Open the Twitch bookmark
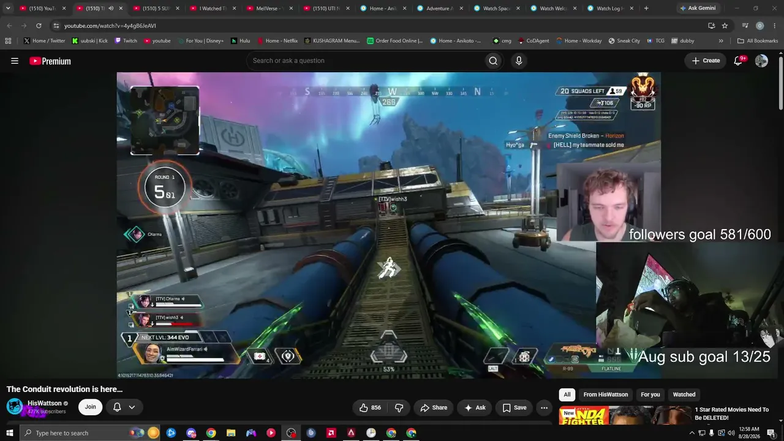 coord(126,41)
